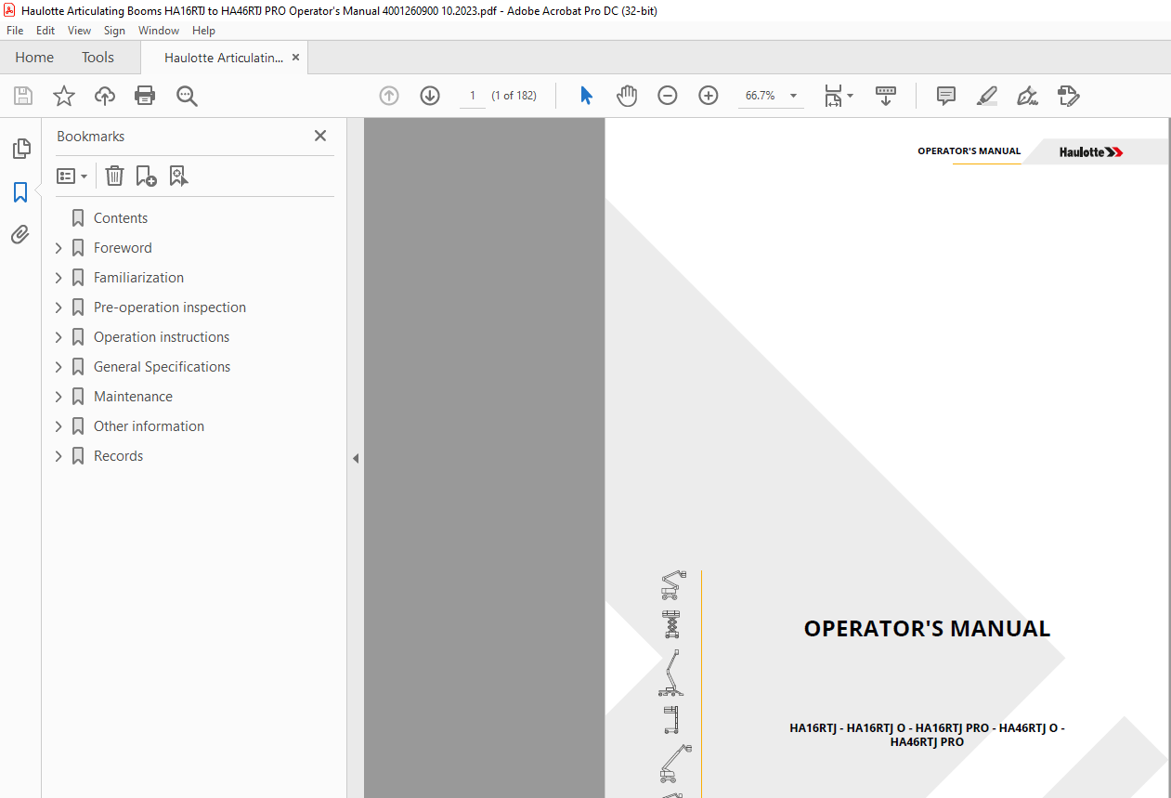Go to the previous page arrow
Viewport: 1171px width, 798px height.
(x=389, y=96)
